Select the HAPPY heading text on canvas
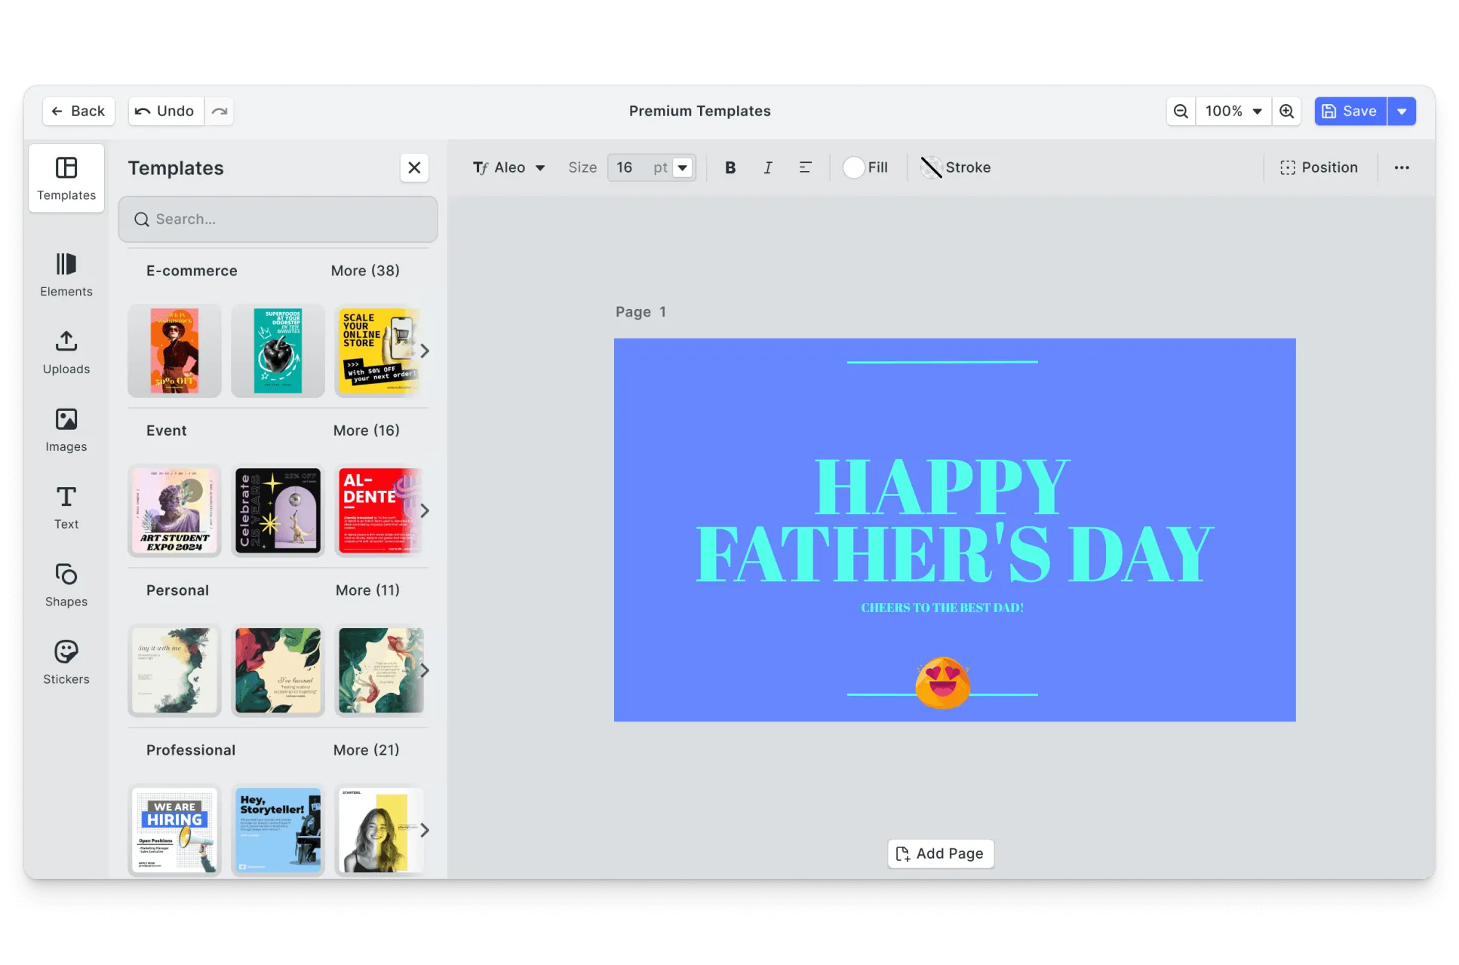1459x965 pixels. [942, 488]
